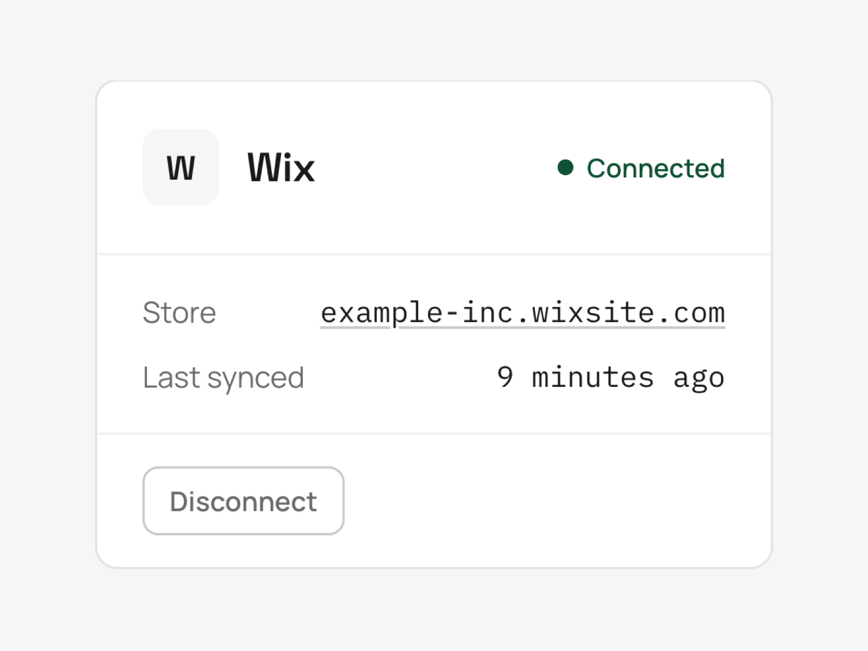Click the bold Wix heading text
868x651 pixels.
281,168
